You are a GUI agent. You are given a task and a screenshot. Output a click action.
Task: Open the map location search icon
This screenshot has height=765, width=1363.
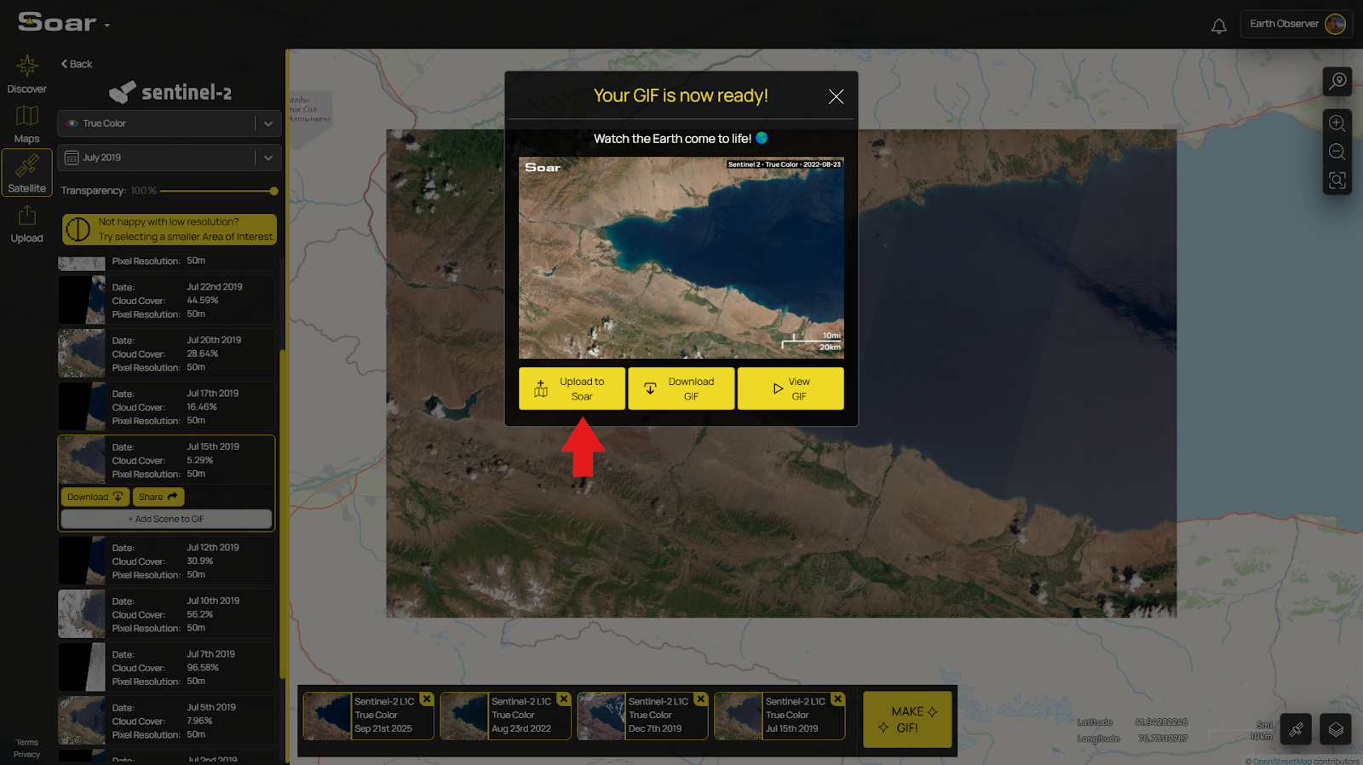pyautogui.click(x=1337, y=81)
